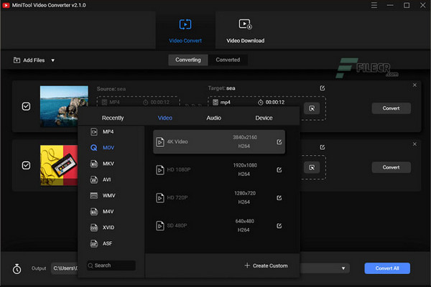Click the sea video thumbnail

64,106
